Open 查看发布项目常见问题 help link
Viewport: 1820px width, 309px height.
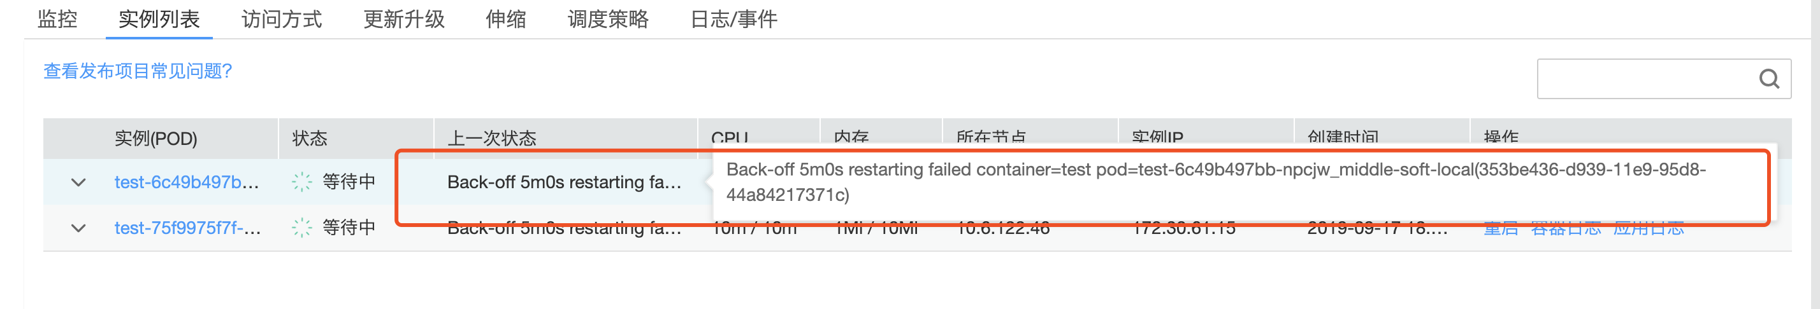click(x=138, y=71)
